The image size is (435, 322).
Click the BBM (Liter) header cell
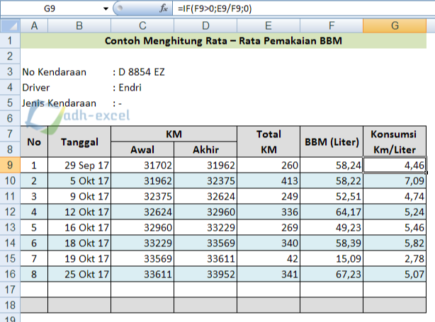[x=332, y=142]
